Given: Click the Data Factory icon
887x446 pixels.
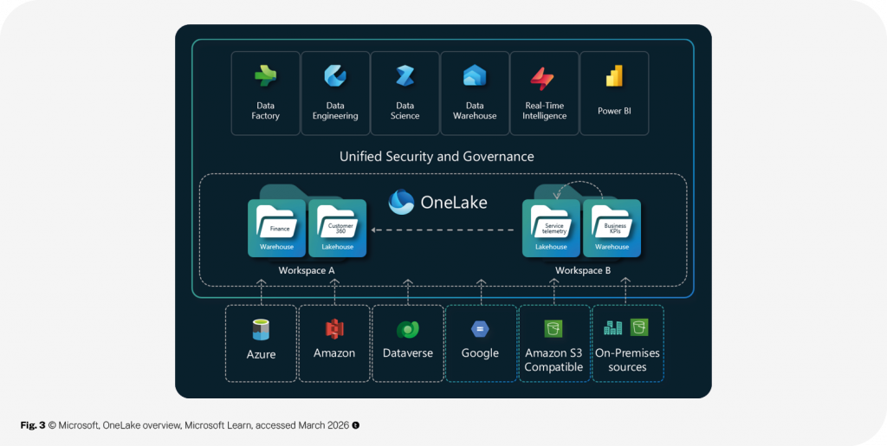Looking at the screenshot, I should 265,77.
